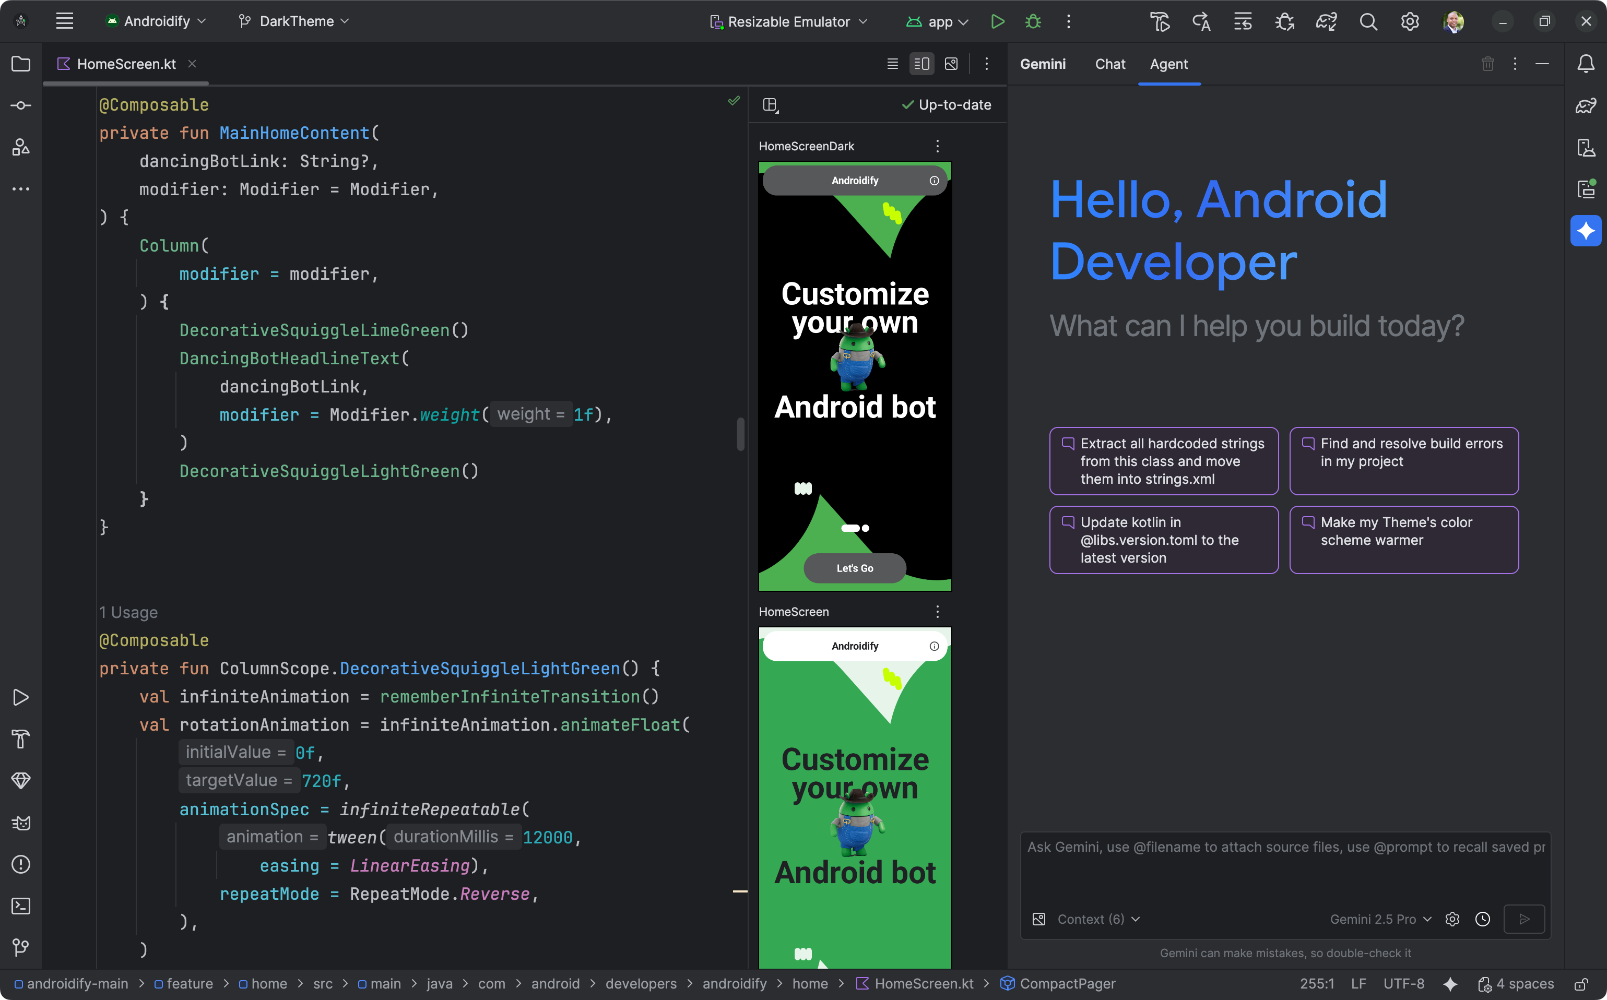Start debugging the app
The image size is (1607, 1000).
[x=1033, y=21]
